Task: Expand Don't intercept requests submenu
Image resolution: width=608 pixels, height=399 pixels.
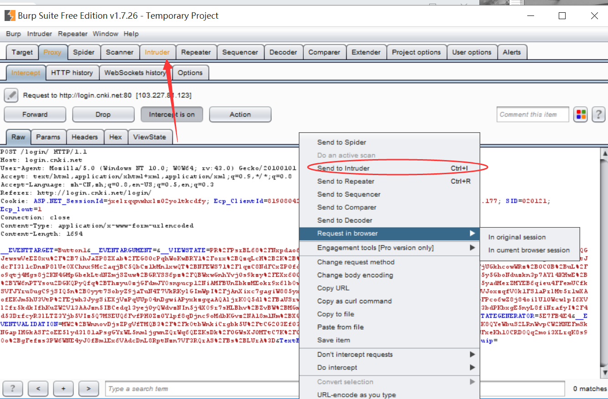Action: 390,354
